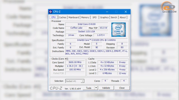Click the Max TDP value '65.0 W'

103,28
